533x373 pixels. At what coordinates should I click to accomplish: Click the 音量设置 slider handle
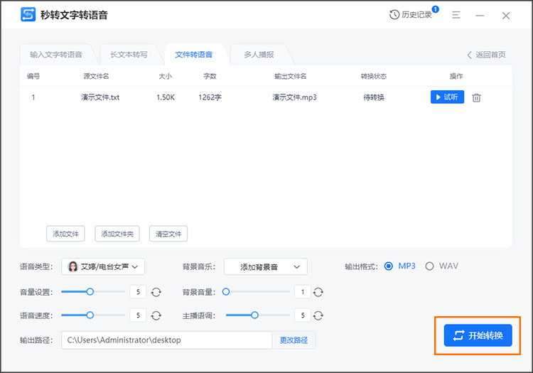[x=90, y=292]
